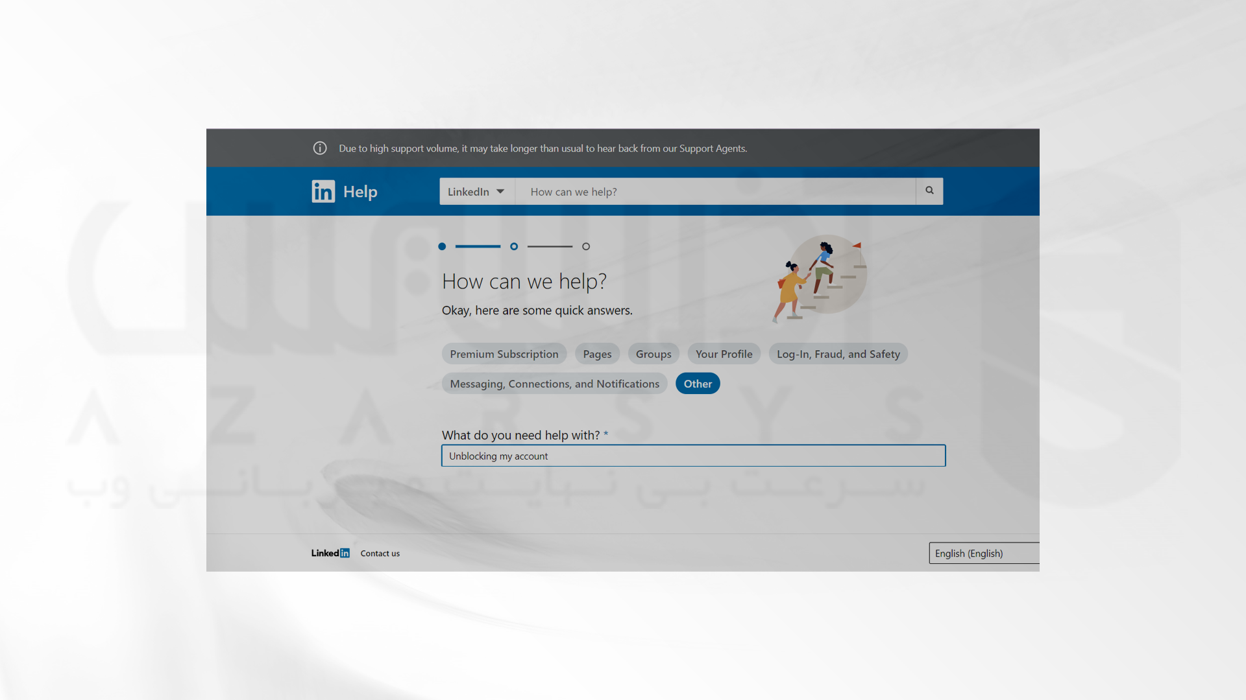Open the Contact us link

pos(380,554)
